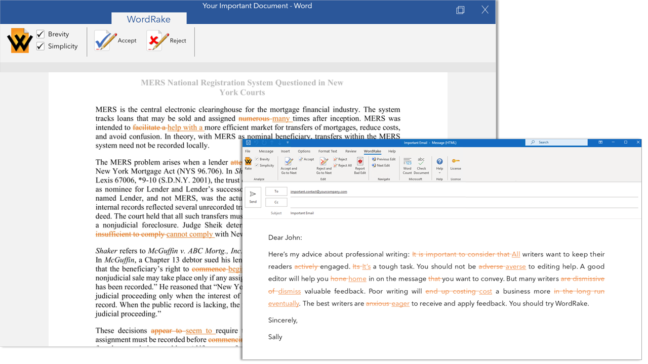Select the WordRake tab in Outlook

373,151
